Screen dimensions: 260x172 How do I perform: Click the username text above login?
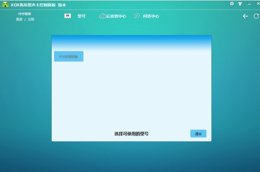click(x=25, y=14)
